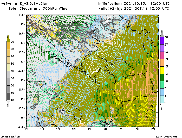Click the cloud legend swatch between 90 and 95

coord(8,53)
